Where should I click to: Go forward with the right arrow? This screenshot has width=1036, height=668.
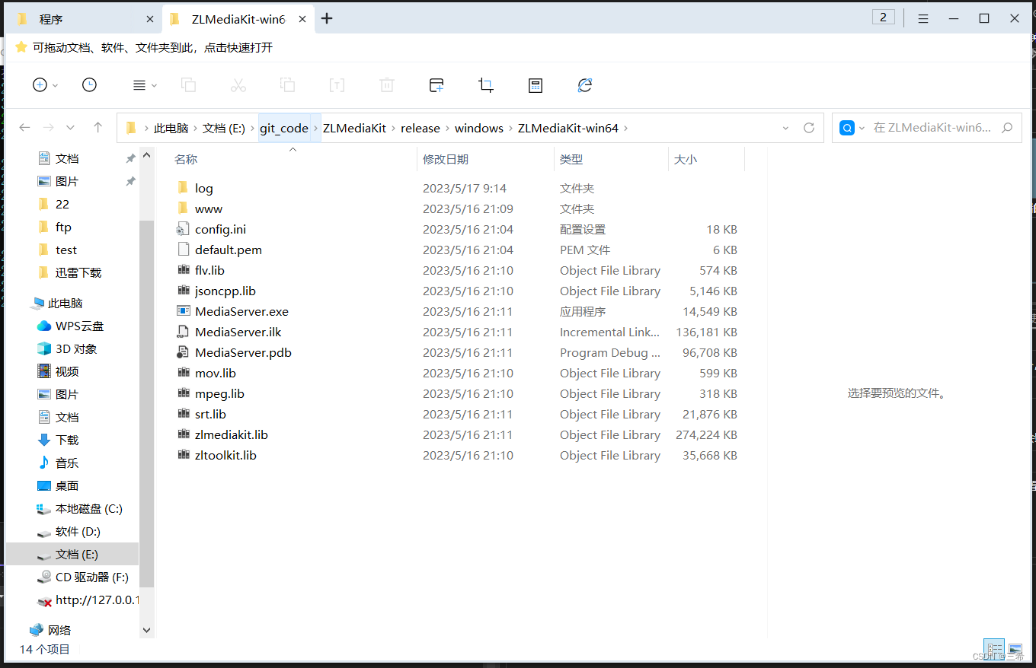[48, 128]
